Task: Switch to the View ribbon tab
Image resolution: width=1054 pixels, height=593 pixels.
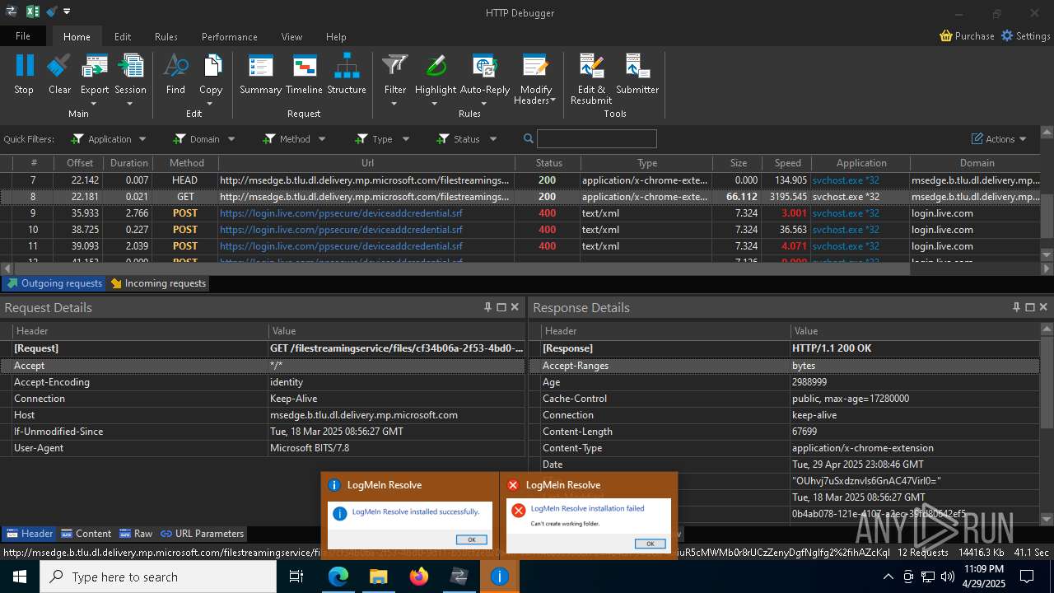Action: tap(291, 36)
